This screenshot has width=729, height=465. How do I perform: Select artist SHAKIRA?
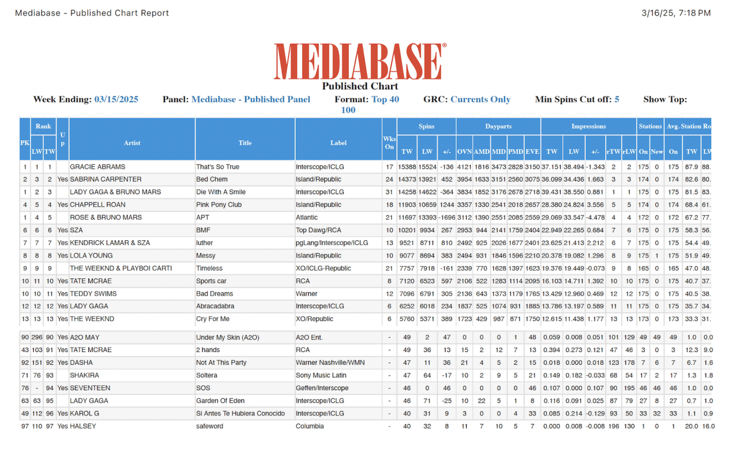click(85, 376)
